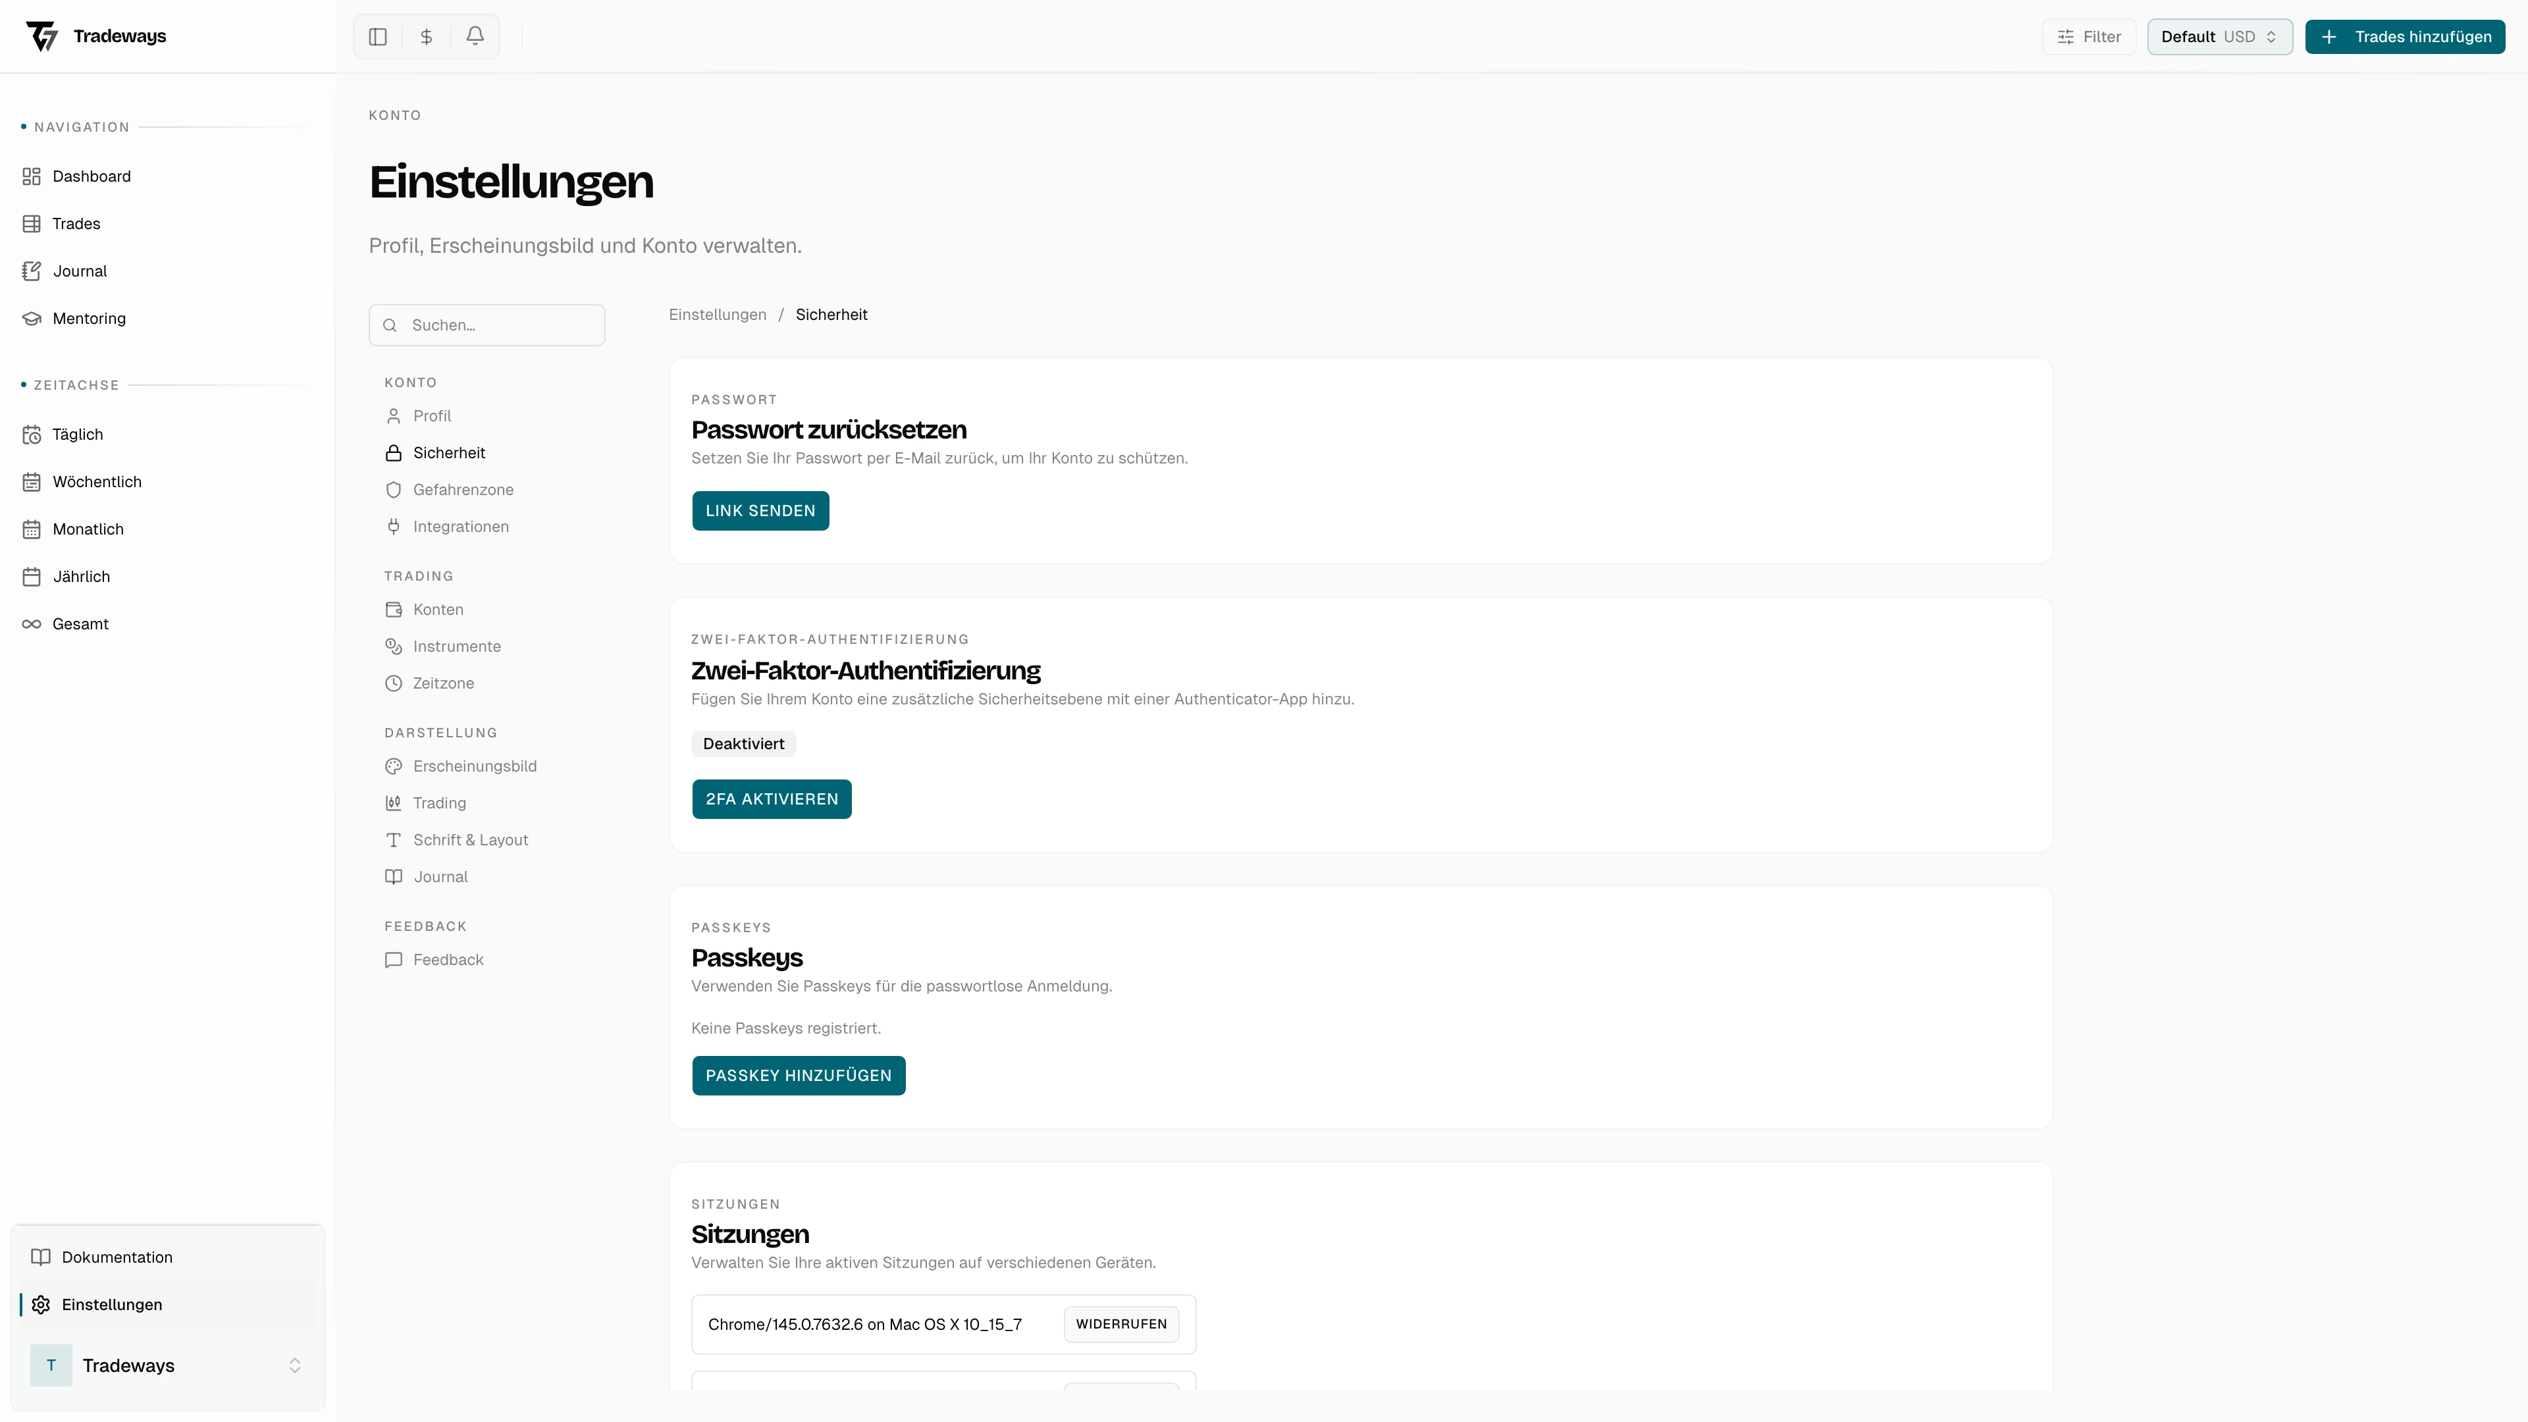Click Passkey hinzufügen button
The image size is (2528, 1422).
(x=798, y=1076)
